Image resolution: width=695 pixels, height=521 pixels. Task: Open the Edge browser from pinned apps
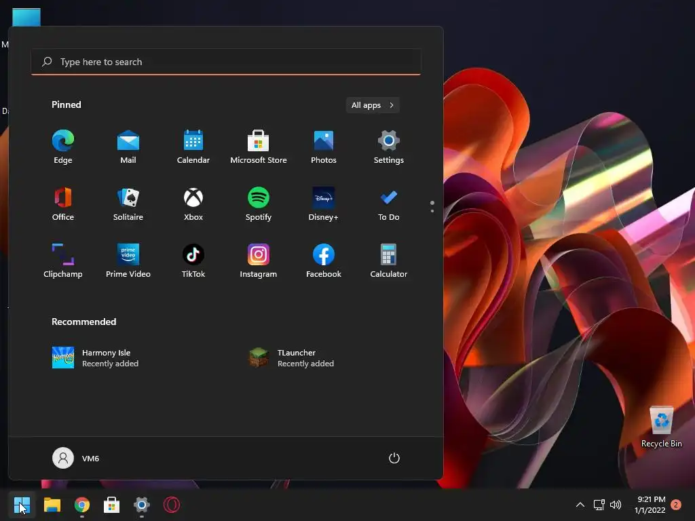63,147
